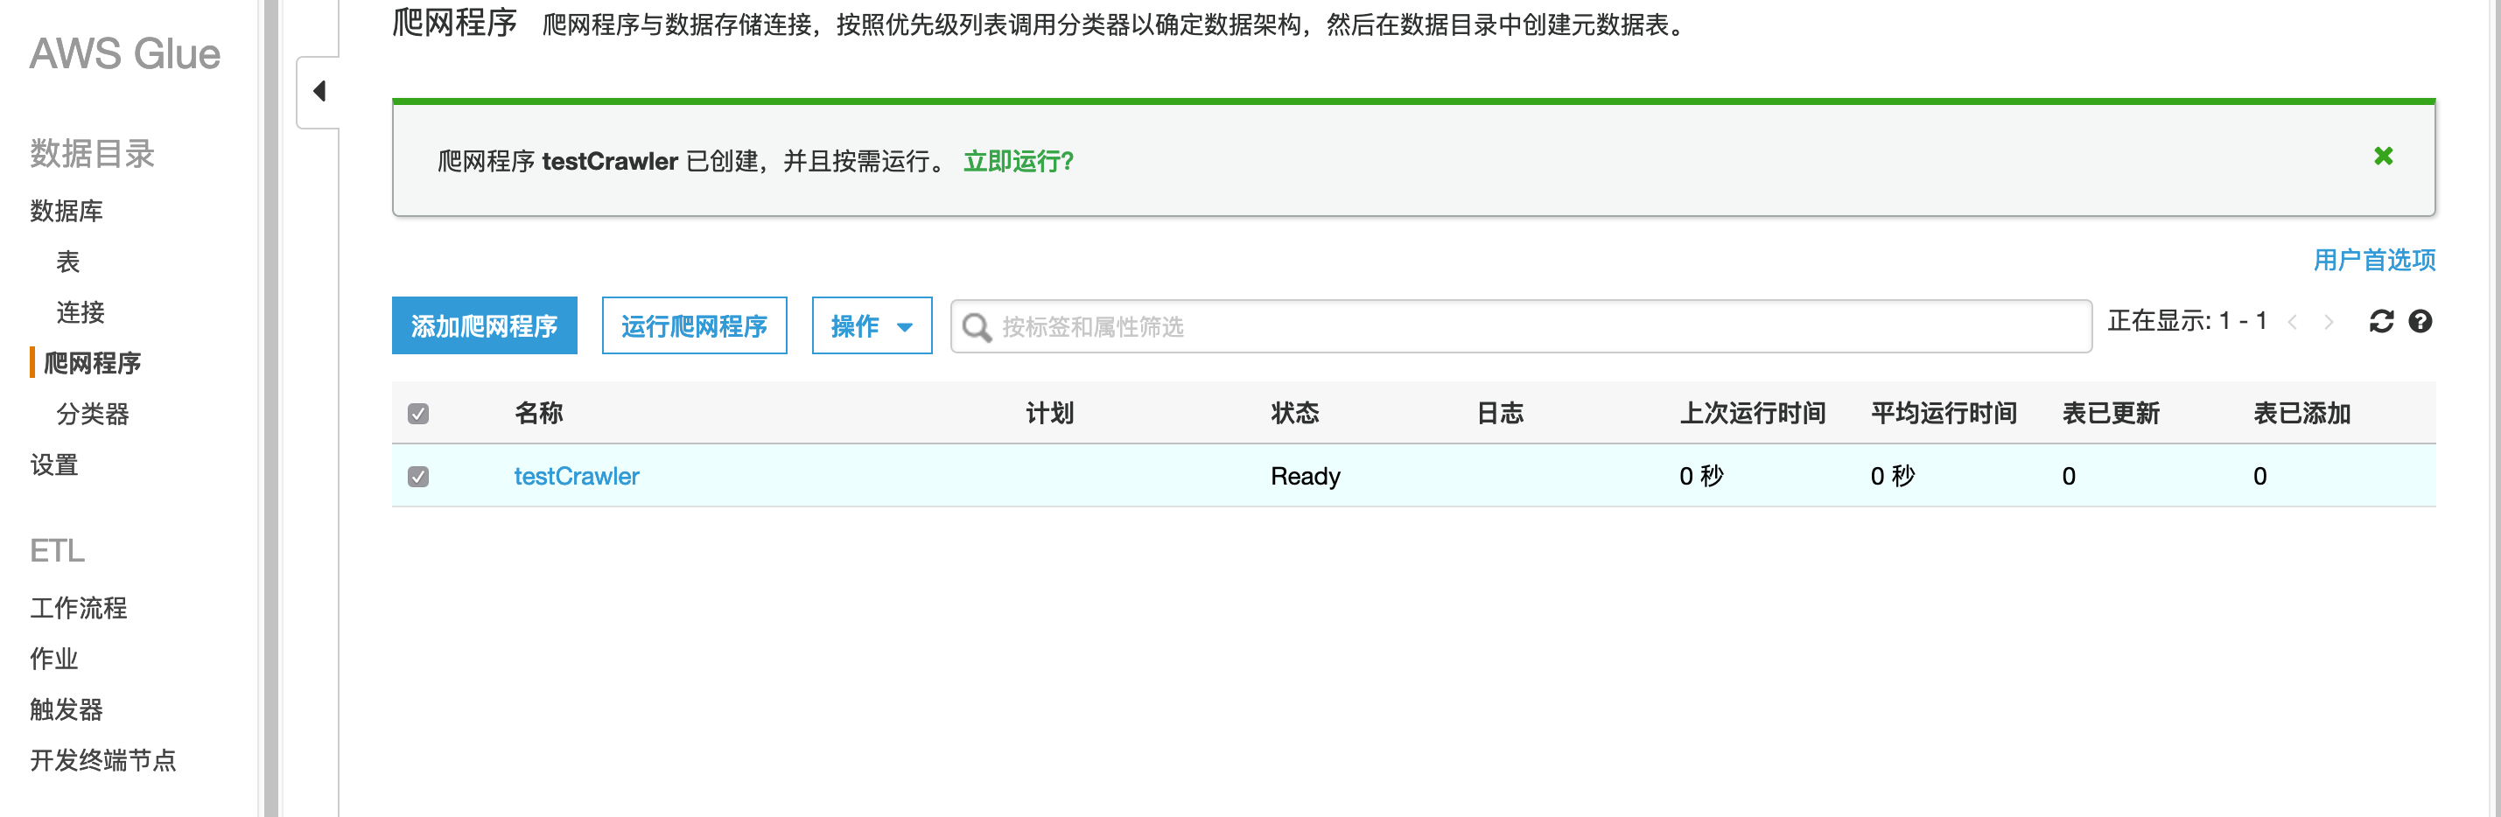
Task: Open the help question mark icon
Action: [2420, 321]
